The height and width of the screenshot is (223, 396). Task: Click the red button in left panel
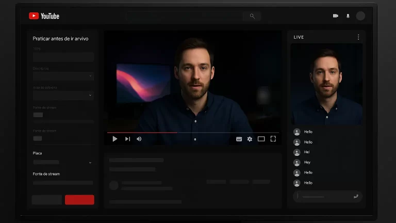pyautogui.click(x=79, y=200)
